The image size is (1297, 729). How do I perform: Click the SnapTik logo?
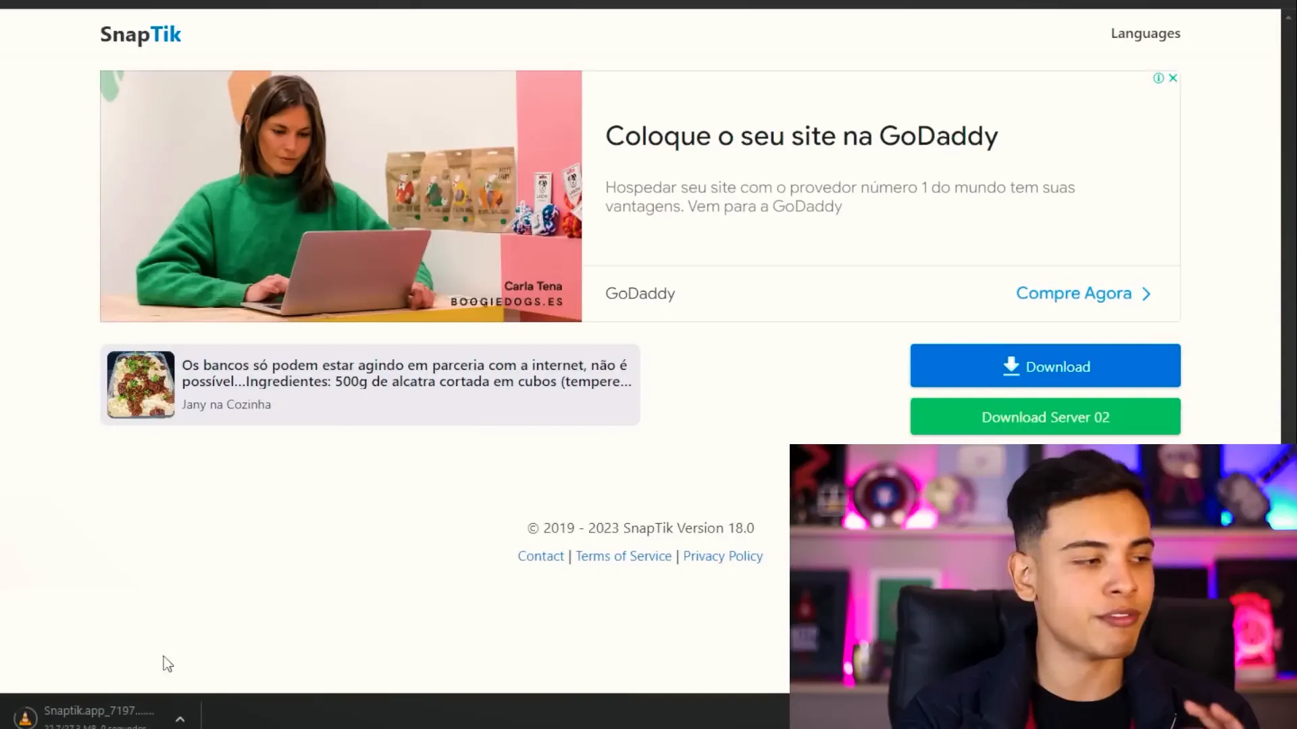click(x=141, y=34)
